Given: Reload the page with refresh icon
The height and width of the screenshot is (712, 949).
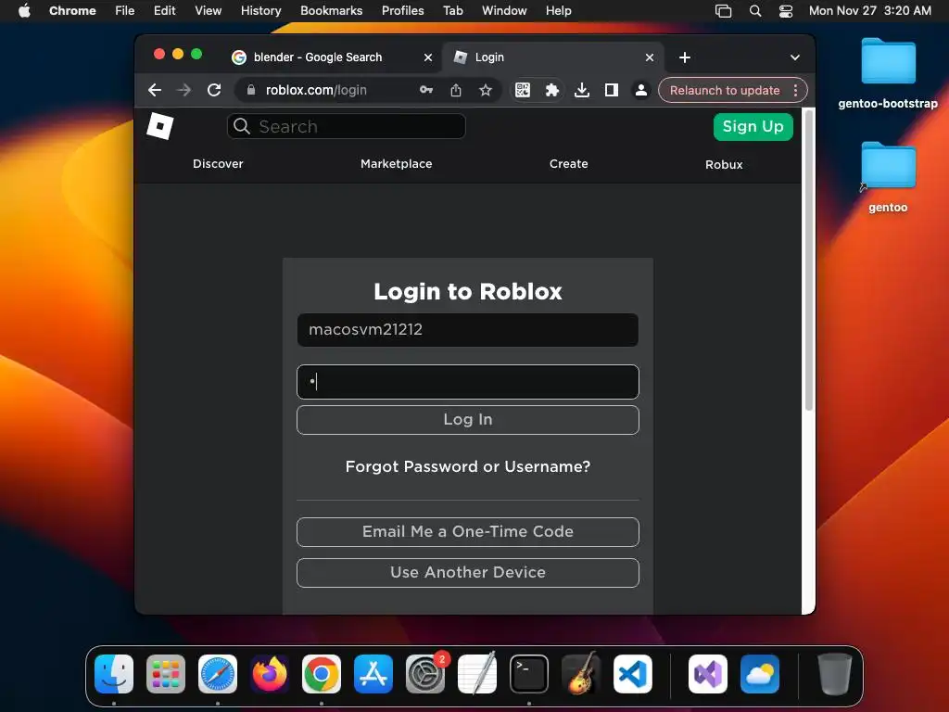Looking at the screenshot, I should click(x=214, y=90).
